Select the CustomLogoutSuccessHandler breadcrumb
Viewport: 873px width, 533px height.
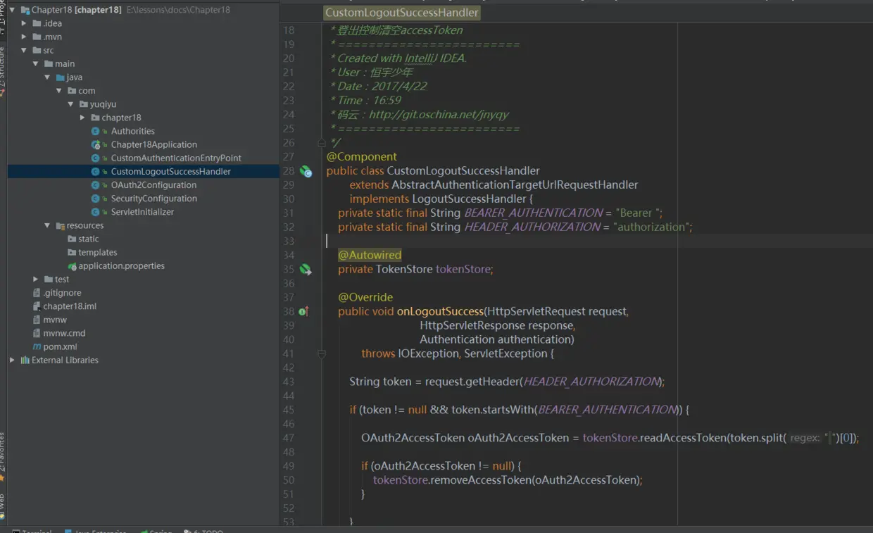[x=401, y=13]
